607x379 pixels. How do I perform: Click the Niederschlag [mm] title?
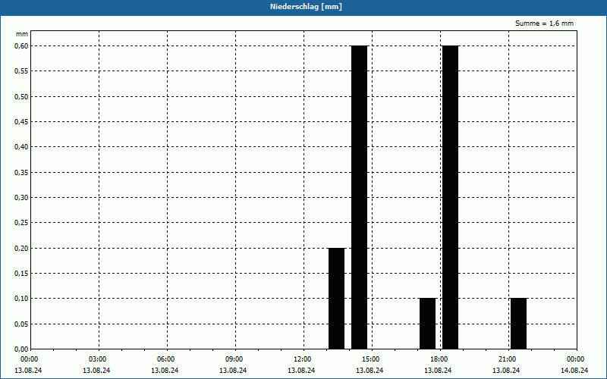point(306,7)
